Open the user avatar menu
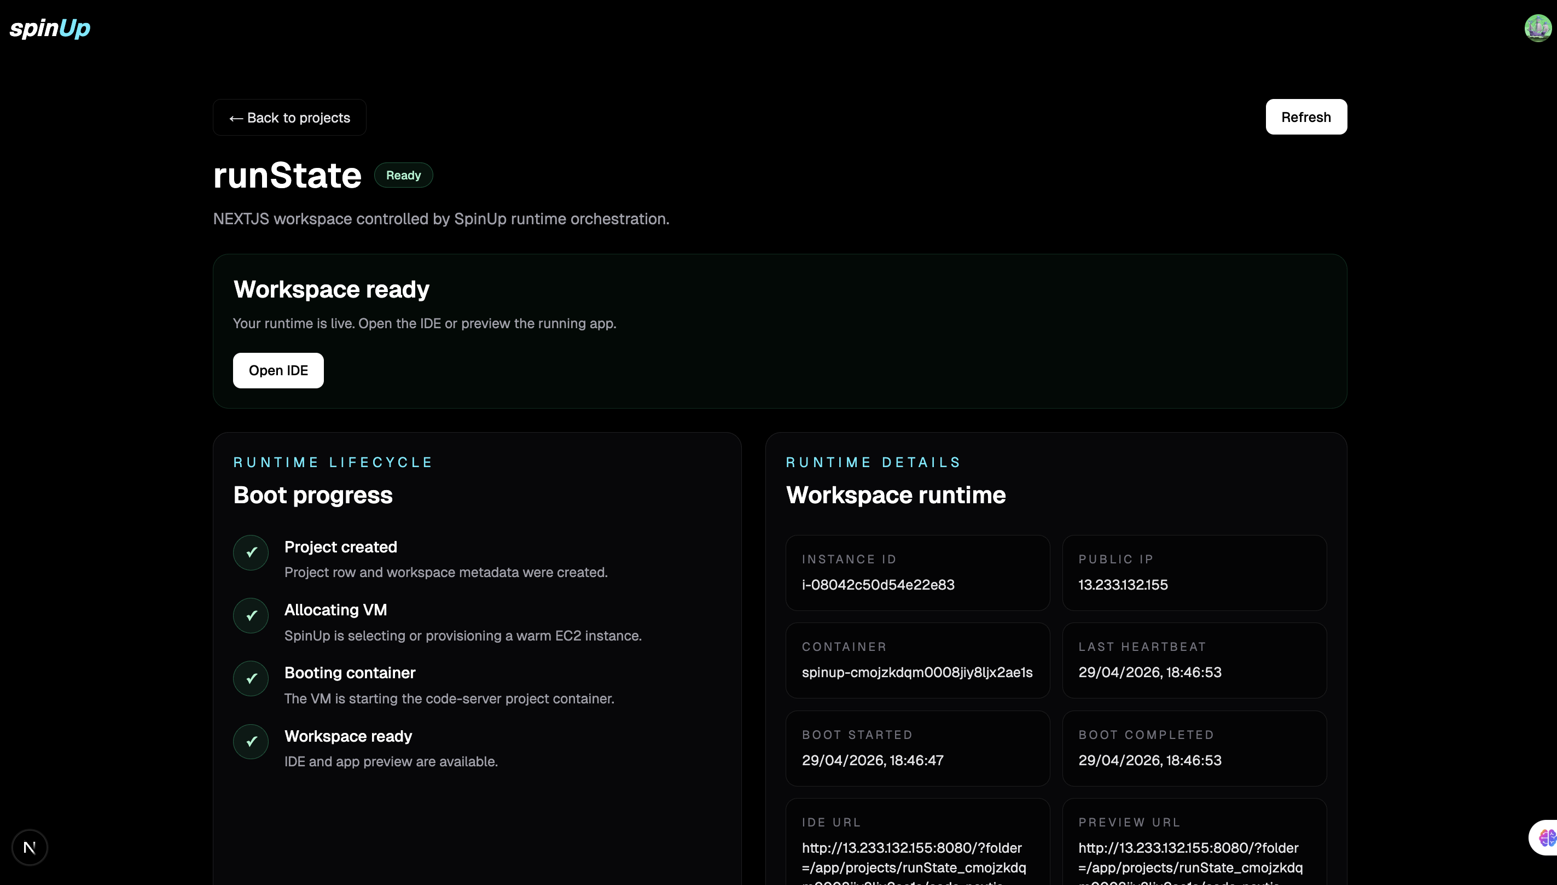This screenshot has height=885, width=1557. [x=1537, y=28]
